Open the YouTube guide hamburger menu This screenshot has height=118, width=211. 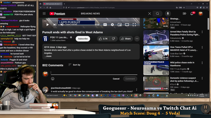tap(44, 14)
